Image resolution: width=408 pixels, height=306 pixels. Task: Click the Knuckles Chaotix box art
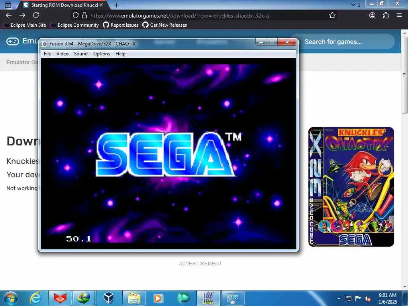point(351,187)
